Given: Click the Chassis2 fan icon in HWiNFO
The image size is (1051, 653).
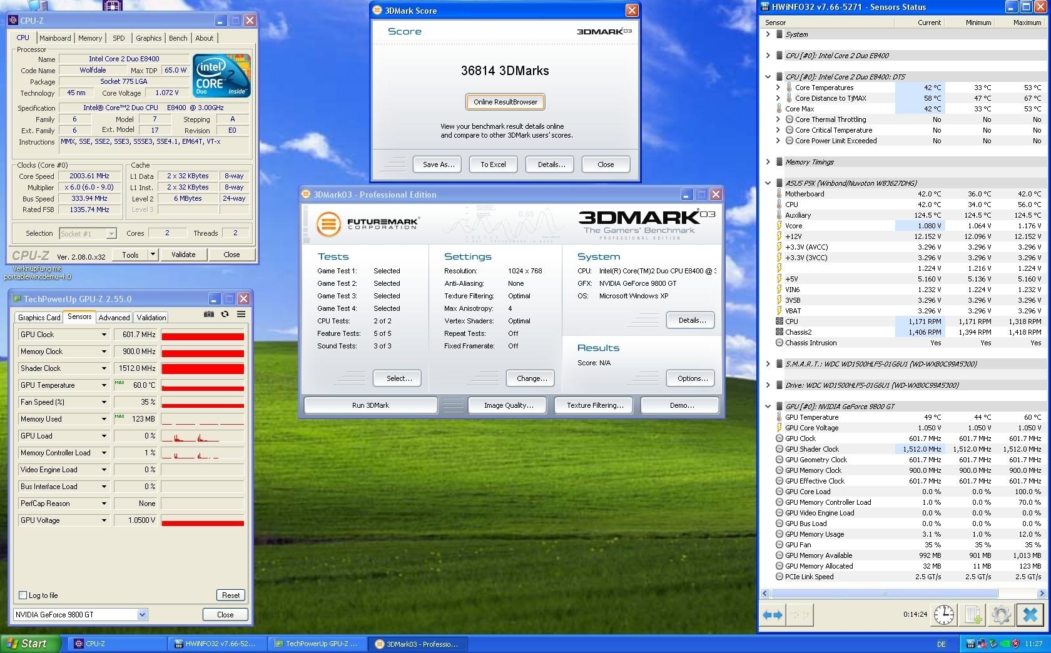Looking at the screenshot, I should [x=779, y=332].
